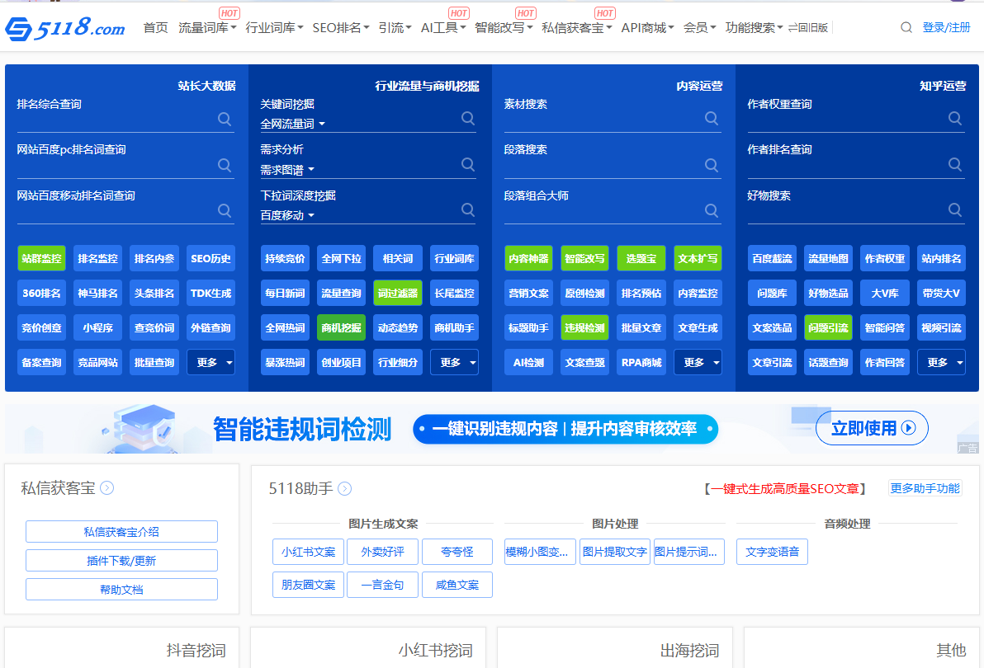Click the arrow icon next to 私信获客宝
Image resolution: width=984 pixels, height=668 pixels.
coord(107,488)
